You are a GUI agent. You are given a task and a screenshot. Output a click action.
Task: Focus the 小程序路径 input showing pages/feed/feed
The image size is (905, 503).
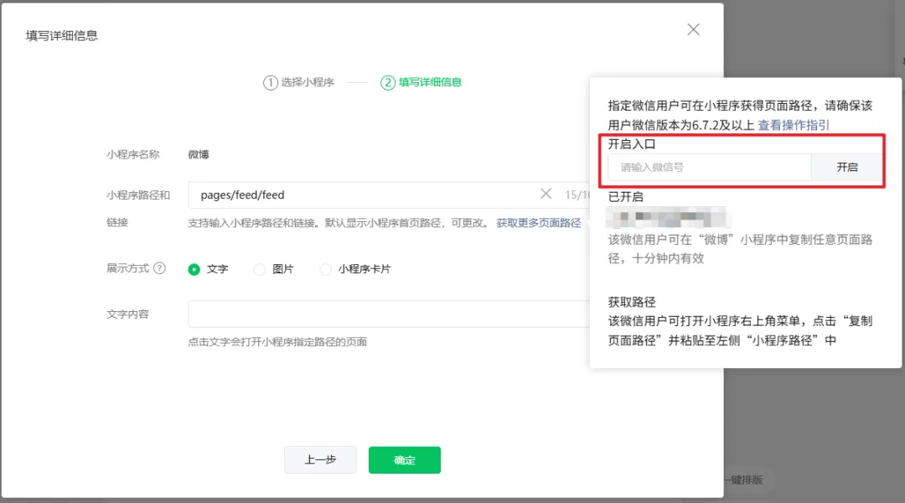[x=389, y=194]
